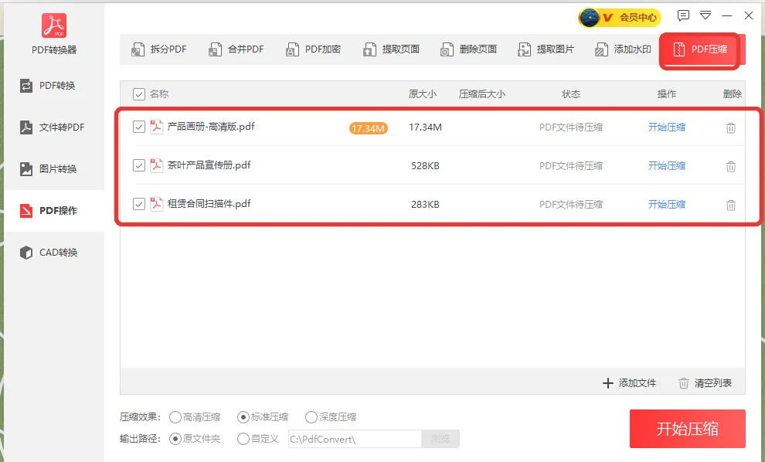The height and width of the screenshot is (462, 765).
Task: Uncheck the 租赁合同扫描件.pdf checkbox
Action: click(x=139, y=204)
